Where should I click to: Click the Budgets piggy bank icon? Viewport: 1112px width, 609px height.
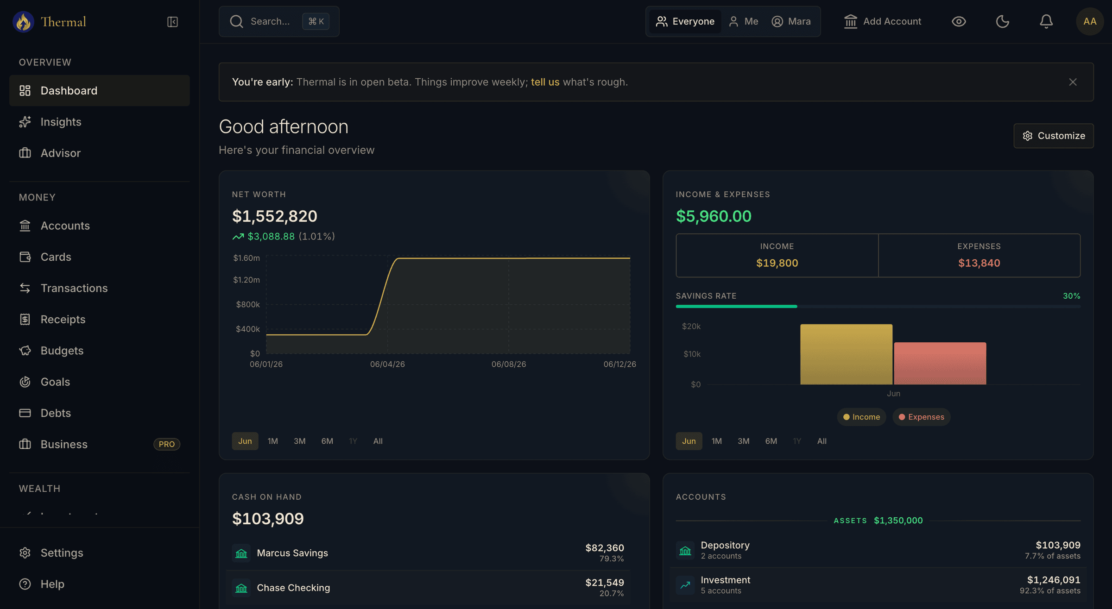(x=25, y=351)
